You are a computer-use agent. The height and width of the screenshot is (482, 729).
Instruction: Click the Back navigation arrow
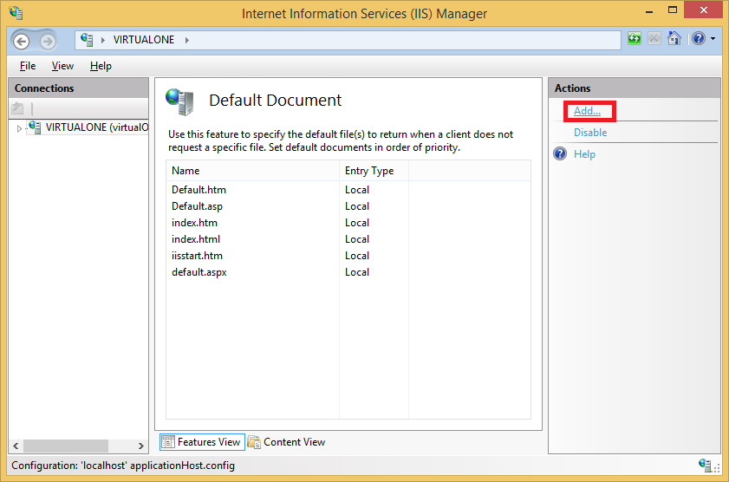pyautogui.click(x=22, y=42)
